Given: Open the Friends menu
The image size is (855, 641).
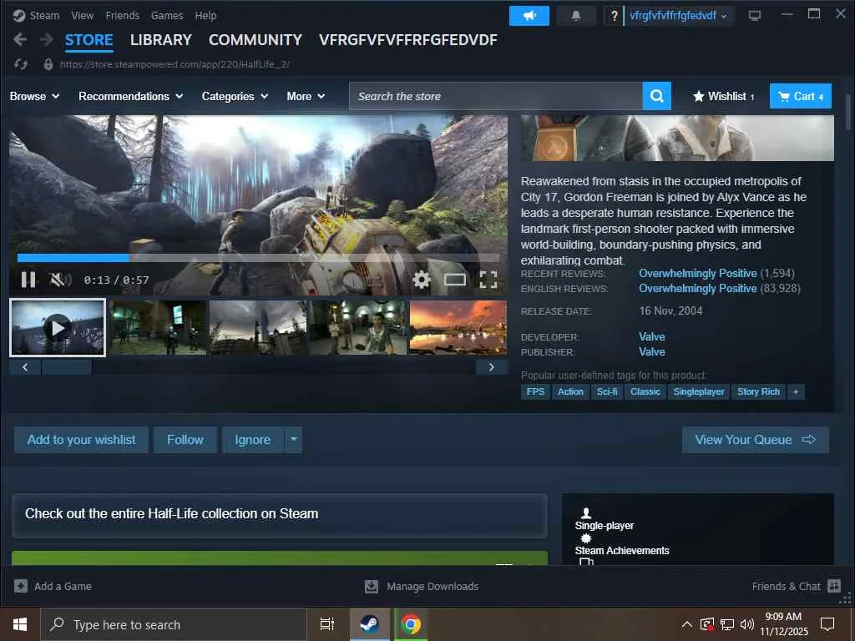Looking at the screenshot, I should tap(122, 15).
